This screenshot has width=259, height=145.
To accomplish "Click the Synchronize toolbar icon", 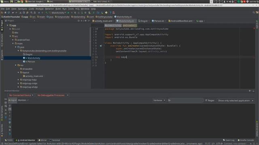I will 9,12.
